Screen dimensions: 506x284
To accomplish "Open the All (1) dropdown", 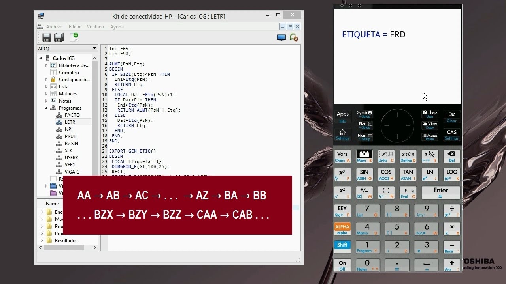I will [67, 48].
